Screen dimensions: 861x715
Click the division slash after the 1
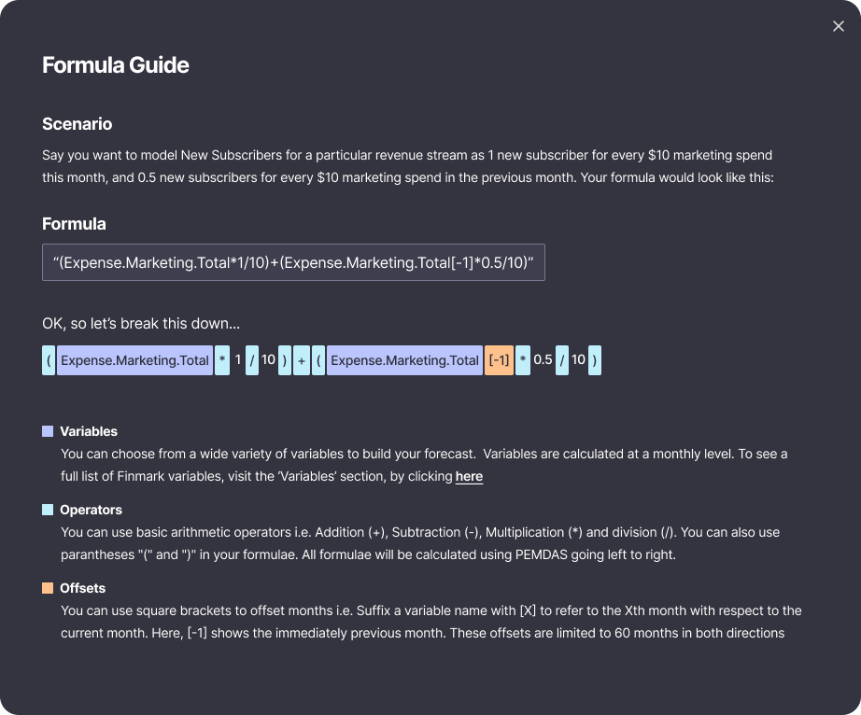pos(252,360)
